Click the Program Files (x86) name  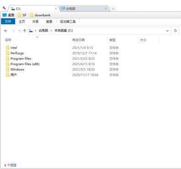click(x=25, y=64)
